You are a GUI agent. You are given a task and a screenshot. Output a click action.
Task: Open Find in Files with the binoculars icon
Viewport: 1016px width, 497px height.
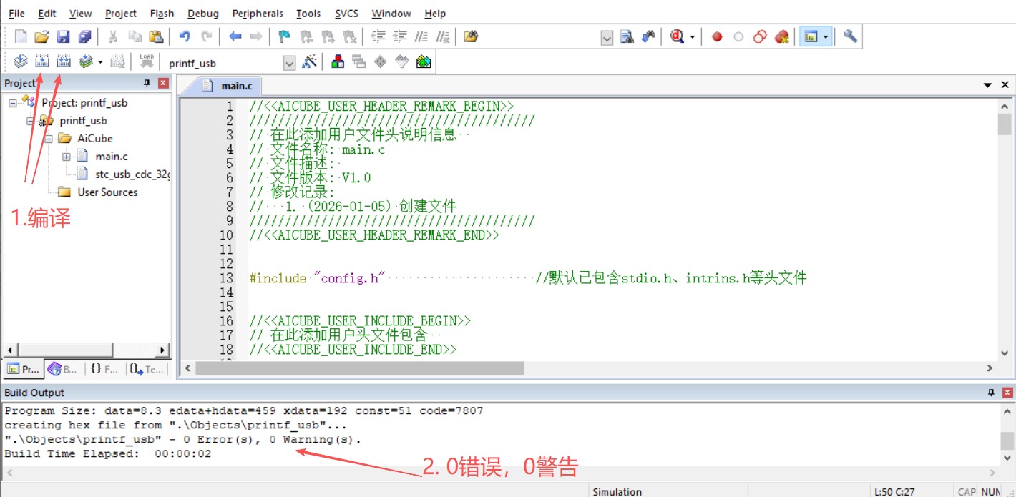(627, 36)
